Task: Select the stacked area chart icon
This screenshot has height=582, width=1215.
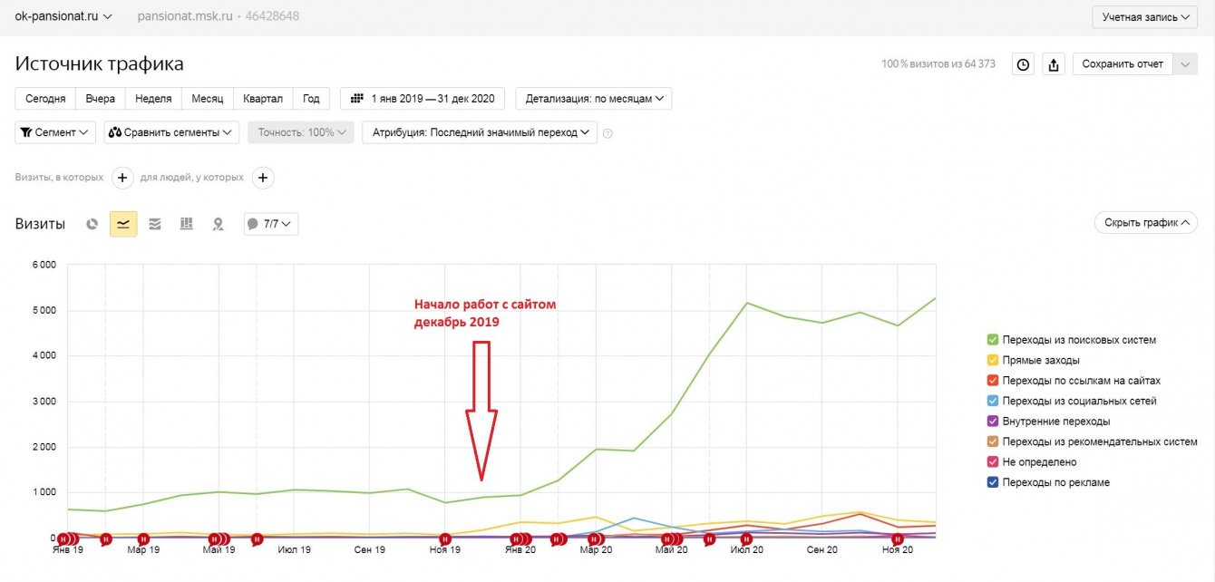Action: tap(155, 224)
